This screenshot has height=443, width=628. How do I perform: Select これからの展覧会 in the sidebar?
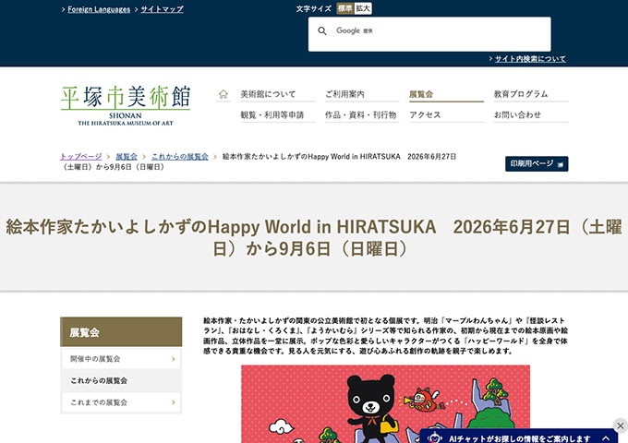coord(121,380)
